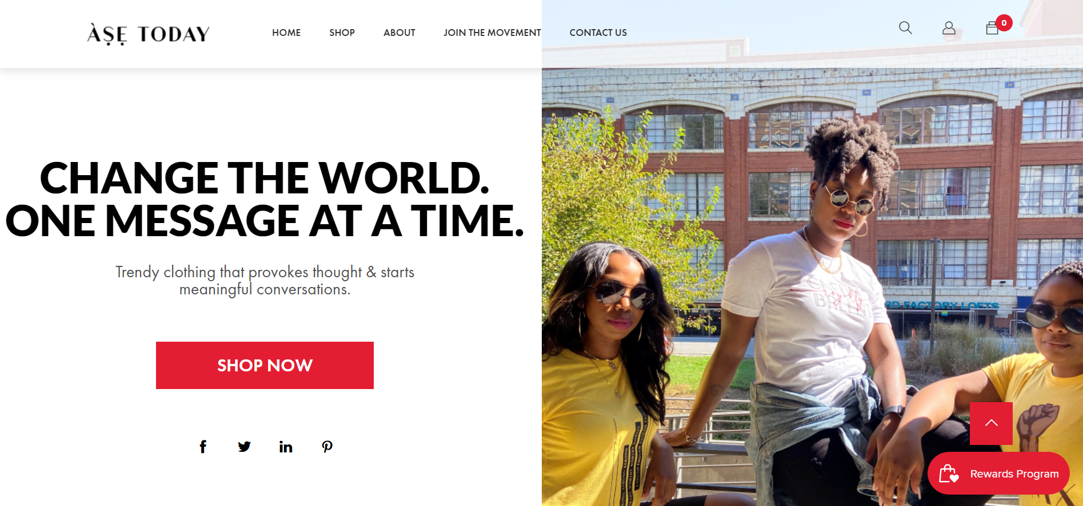The height and width of the screenshot is (506, 1083).
Task: Visit the Pinterest social icon
Action: point(327,447)
